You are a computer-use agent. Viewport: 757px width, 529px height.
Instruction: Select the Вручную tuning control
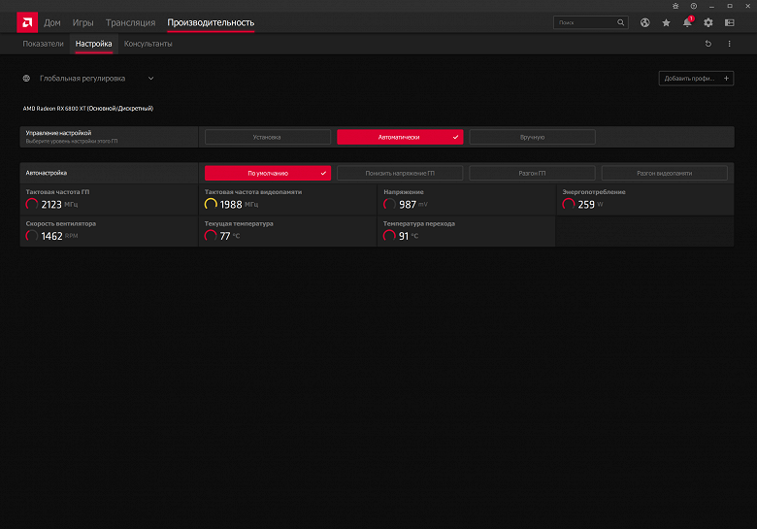pos(532,137)
